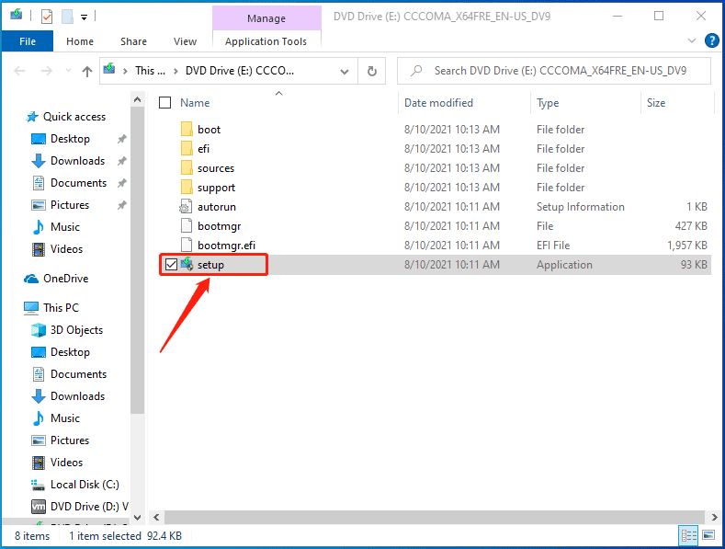The height and width of the screenshot is (549, 725).
Task: Open Videos under Quick access
Action: (x=66, y=249)
